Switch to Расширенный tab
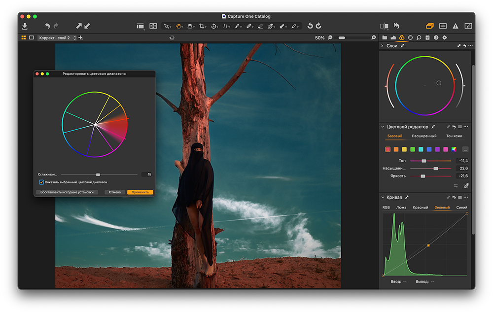 [424, 136]
